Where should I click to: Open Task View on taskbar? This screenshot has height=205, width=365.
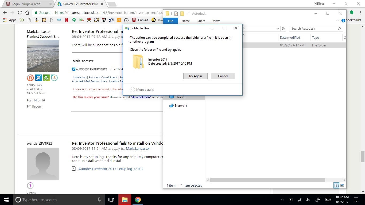111,200
